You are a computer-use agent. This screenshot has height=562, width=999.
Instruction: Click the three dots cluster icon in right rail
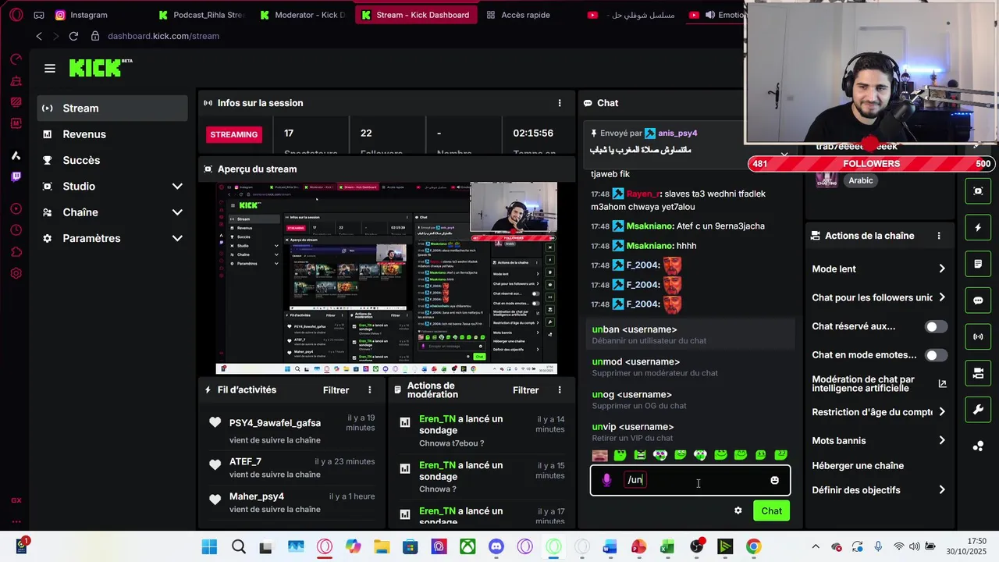978,446
